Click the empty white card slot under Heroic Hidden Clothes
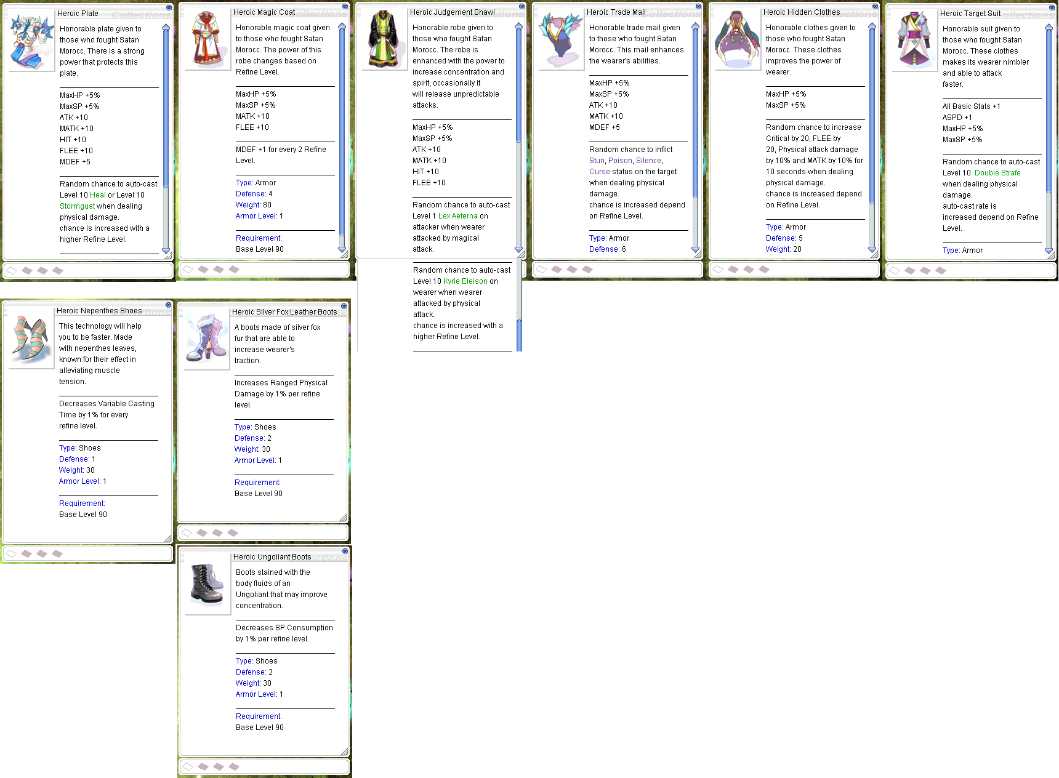The height and width of the screenshot is (778, 1059). coord(718,269)
